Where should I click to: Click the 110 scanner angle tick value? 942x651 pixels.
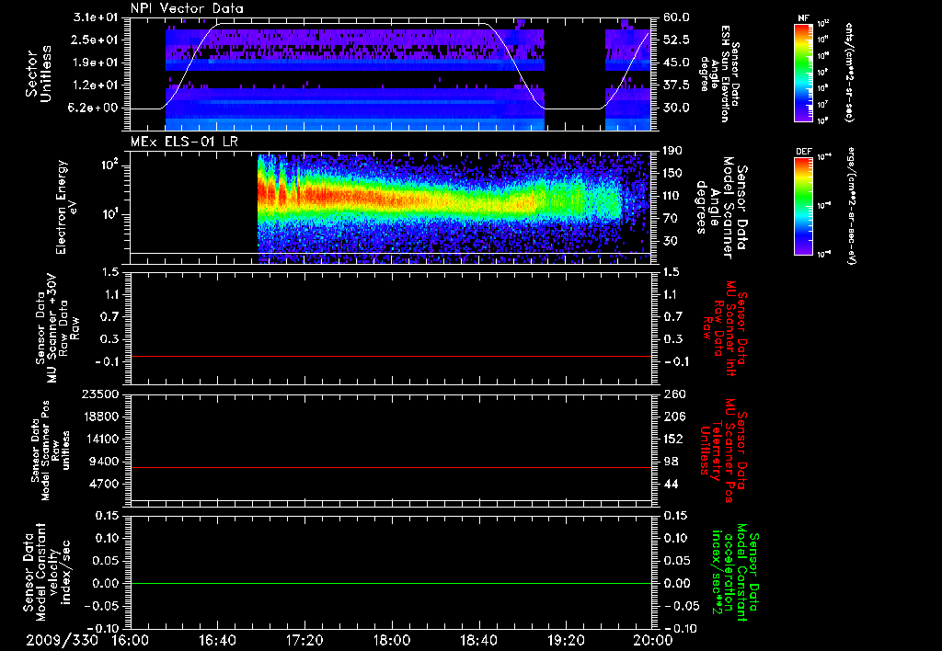tap(673, 196)
